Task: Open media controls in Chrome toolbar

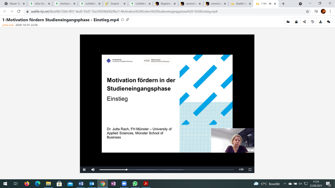Action: [x=316, y=11]
